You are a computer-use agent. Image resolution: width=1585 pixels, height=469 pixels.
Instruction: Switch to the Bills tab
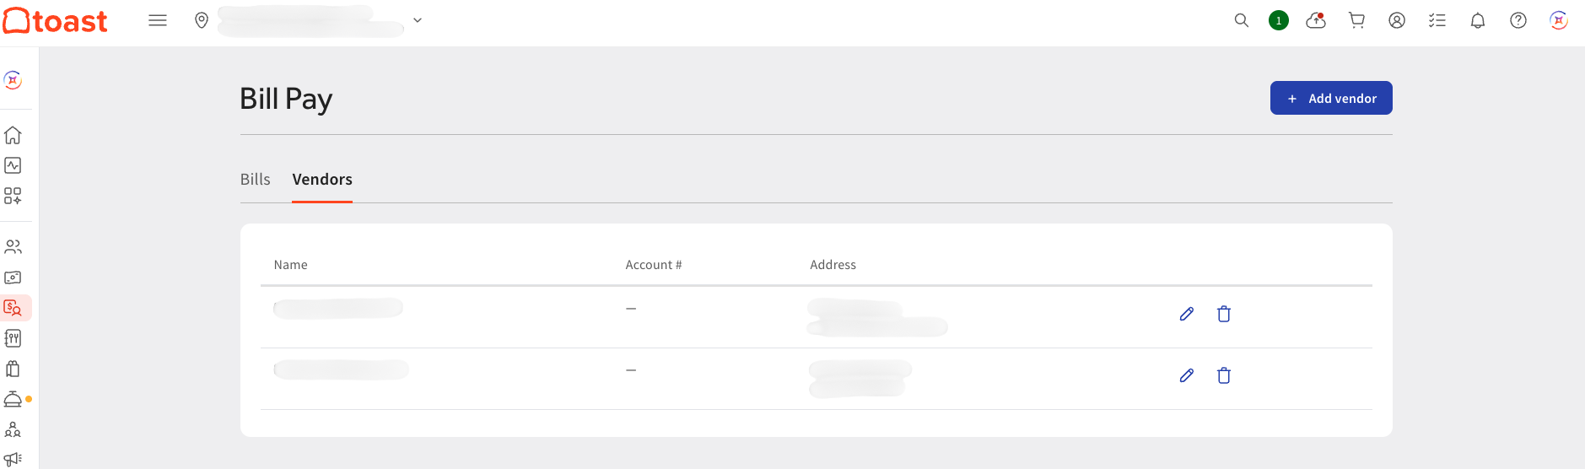pos(256,180)
